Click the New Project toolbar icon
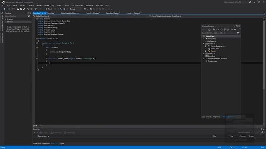 click(13, 9)
